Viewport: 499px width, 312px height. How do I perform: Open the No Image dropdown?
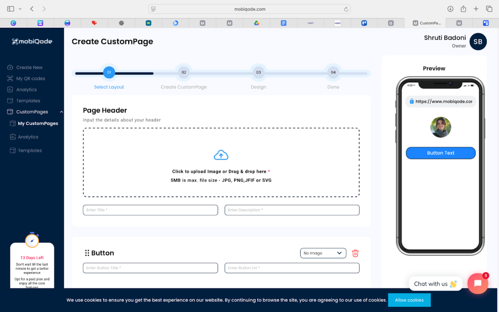(323, 253)
